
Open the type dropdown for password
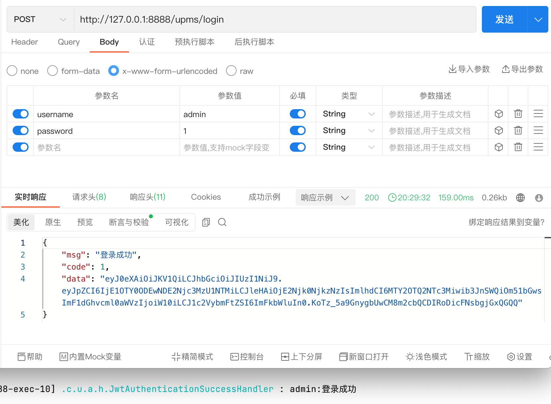pos(349,130)
